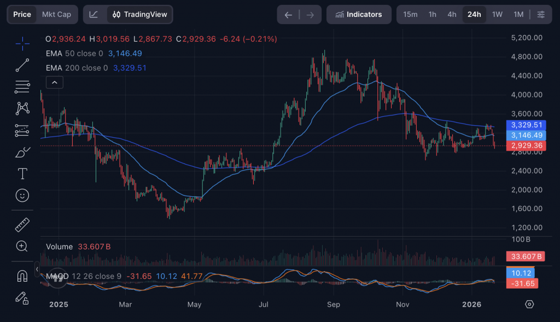Click the TradingView chart mode button

[x=140, y=15]
